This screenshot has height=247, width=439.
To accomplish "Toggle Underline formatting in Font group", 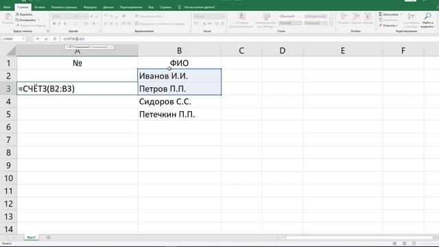I will pos(64,24).
